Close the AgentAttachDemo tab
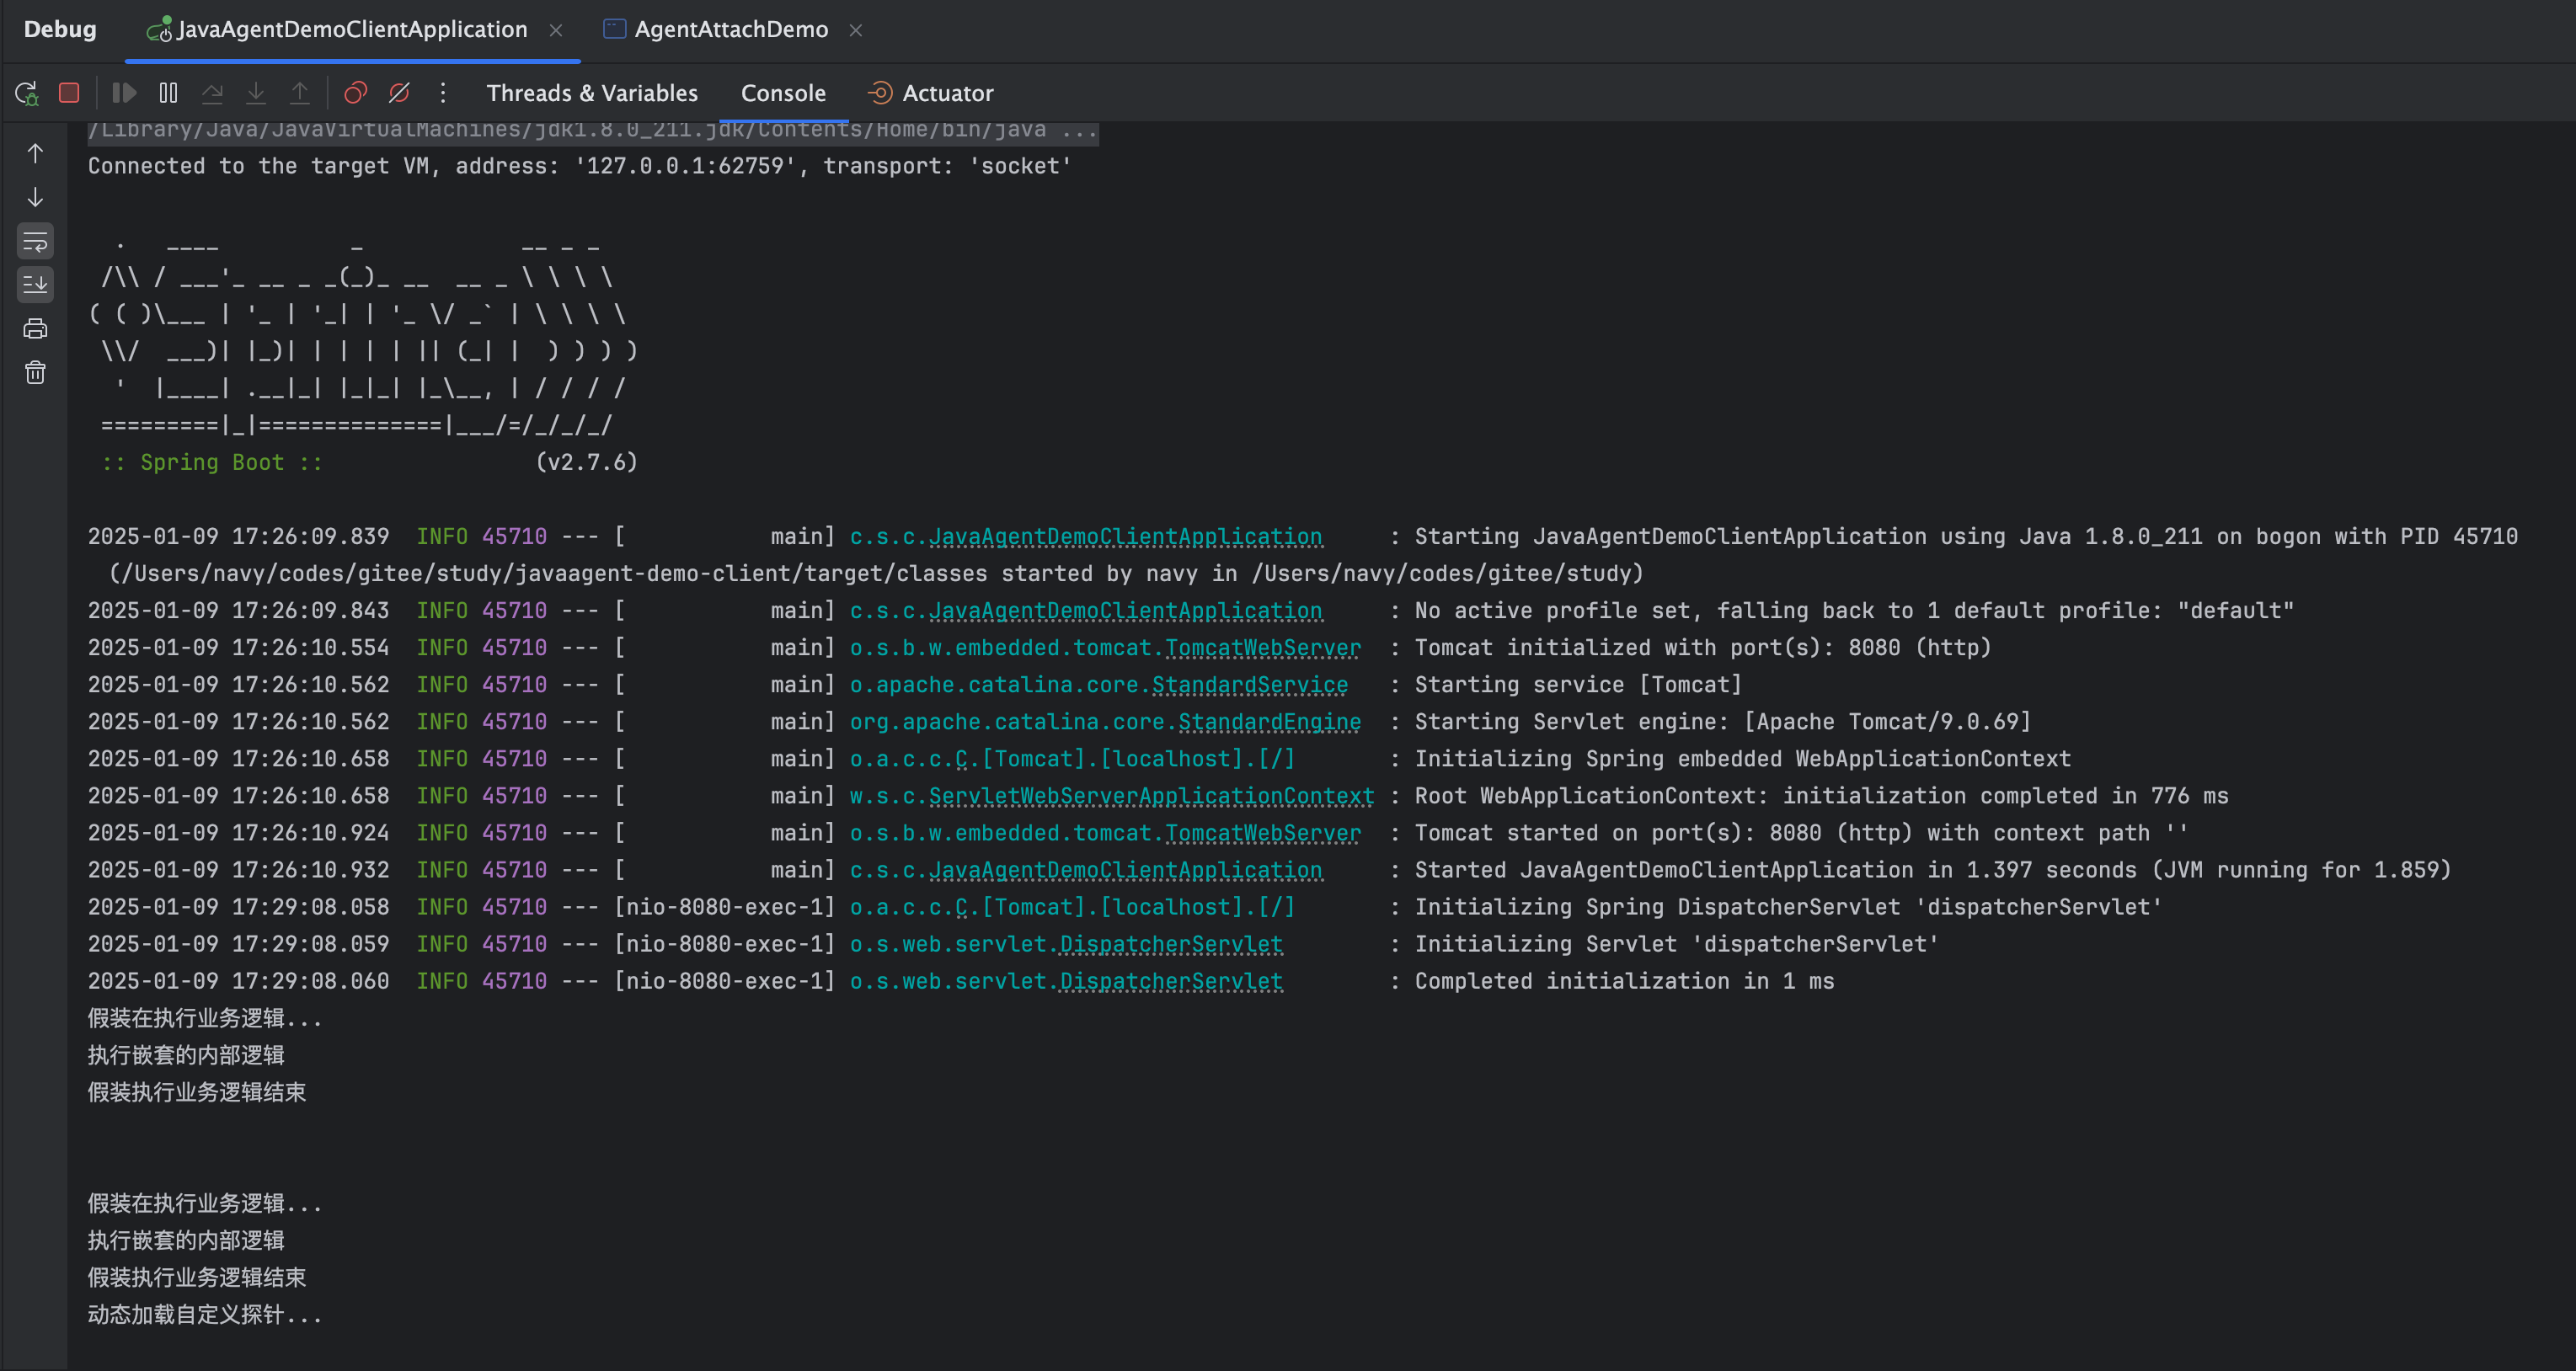This screenshot has height=1371, width=2576. (x=856, y=30)
